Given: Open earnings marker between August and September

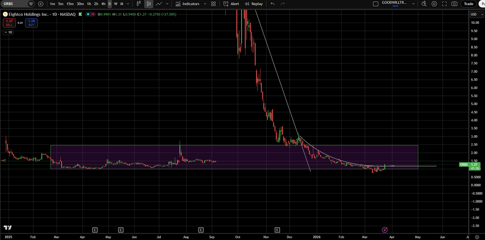Looking at the screenshot, I should 201,230.
